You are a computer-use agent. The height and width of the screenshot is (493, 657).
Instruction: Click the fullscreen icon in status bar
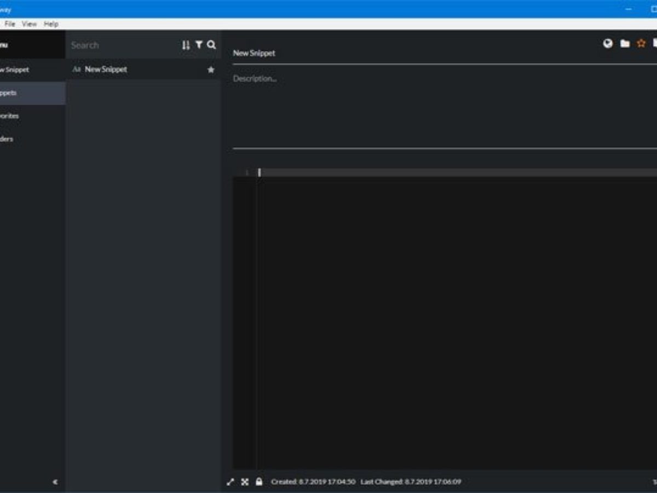(245, 482)
